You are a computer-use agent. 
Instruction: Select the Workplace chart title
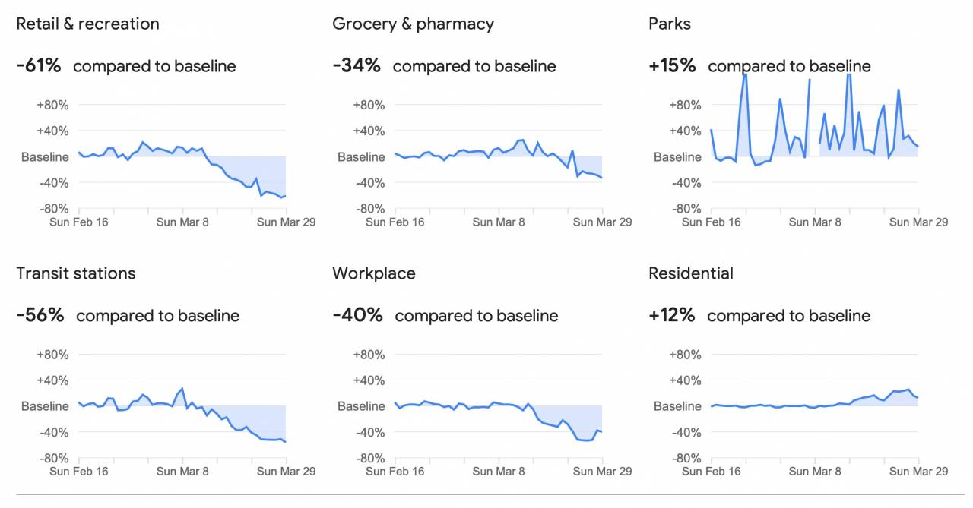click(x=374, y=273)
